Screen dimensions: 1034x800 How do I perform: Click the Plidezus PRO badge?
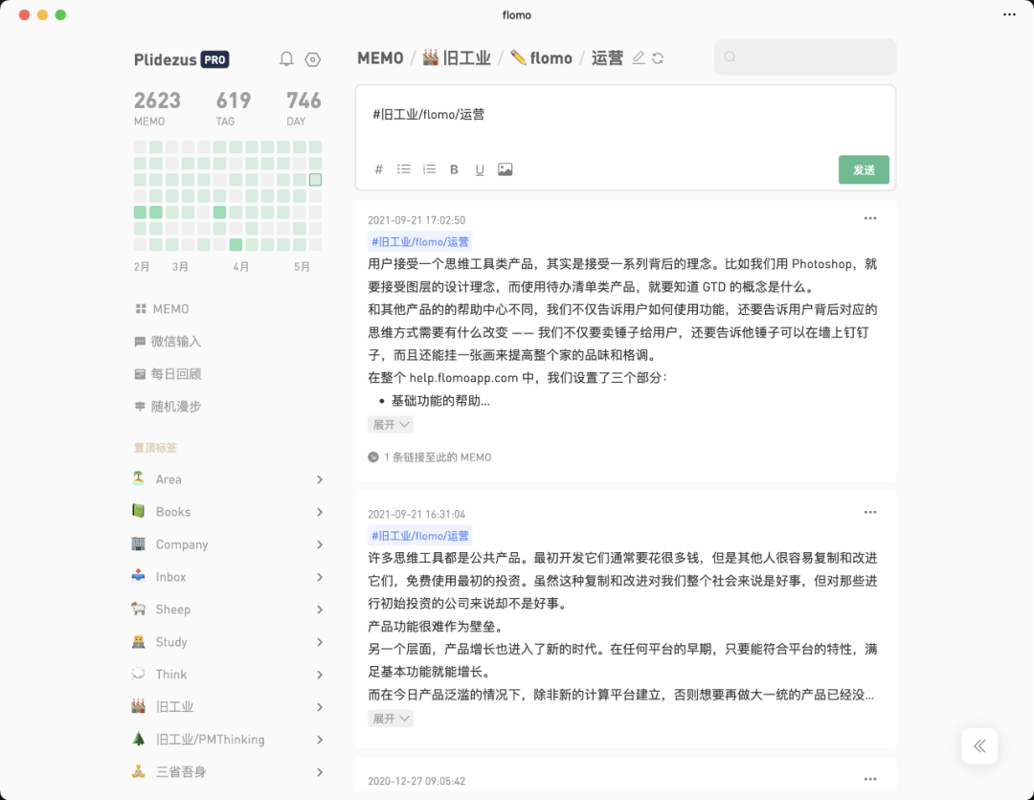(215, 59)
